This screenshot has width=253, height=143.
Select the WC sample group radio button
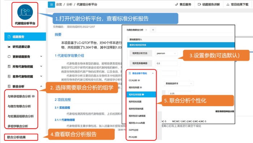[170, 121]
